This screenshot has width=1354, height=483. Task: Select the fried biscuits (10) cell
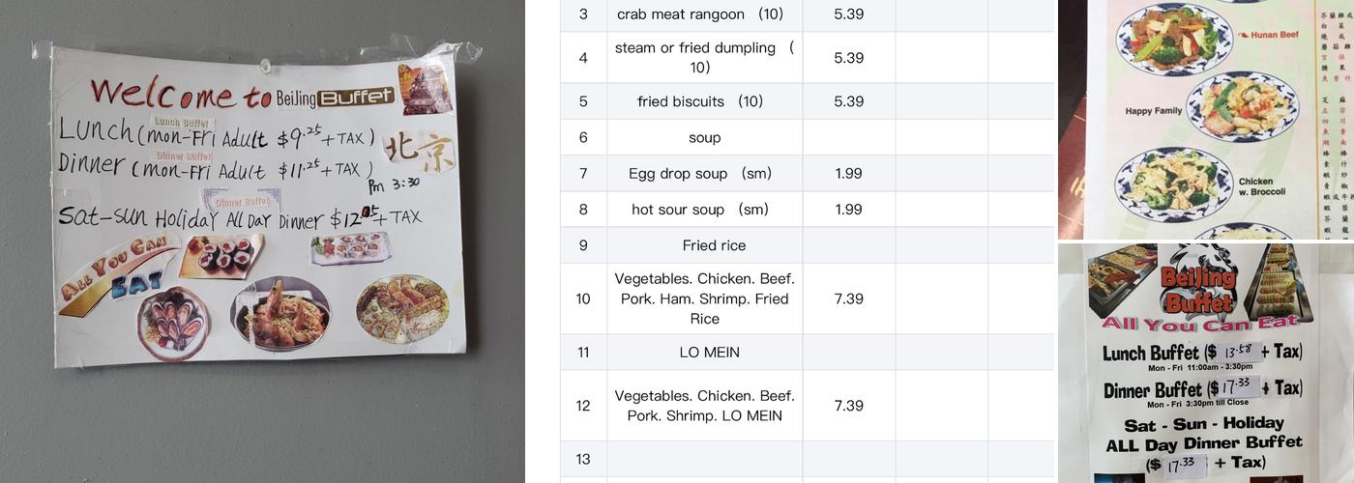click(x=704, y=101)
